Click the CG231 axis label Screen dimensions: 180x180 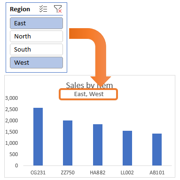tap(38, 172)
